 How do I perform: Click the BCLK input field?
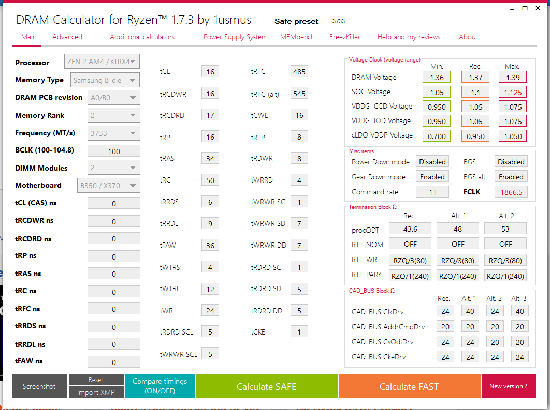113,151
